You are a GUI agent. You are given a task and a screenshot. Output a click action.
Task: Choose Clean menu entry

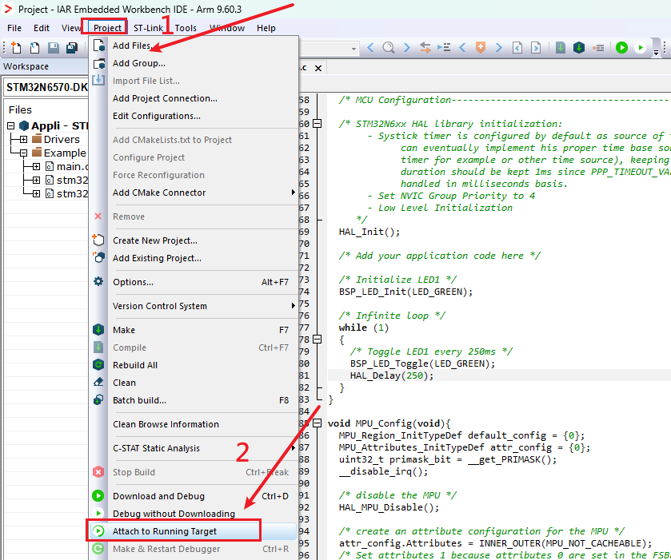[x=194, y=383]
